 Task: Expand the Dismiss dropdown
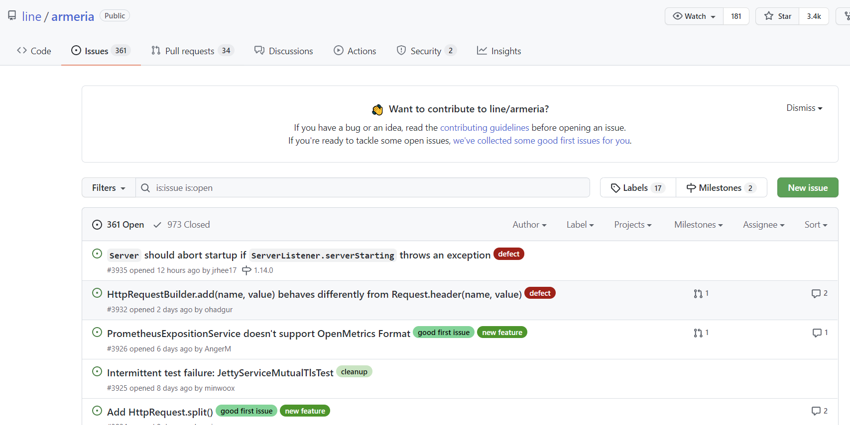pyautogui.click(x=804, y=108)
